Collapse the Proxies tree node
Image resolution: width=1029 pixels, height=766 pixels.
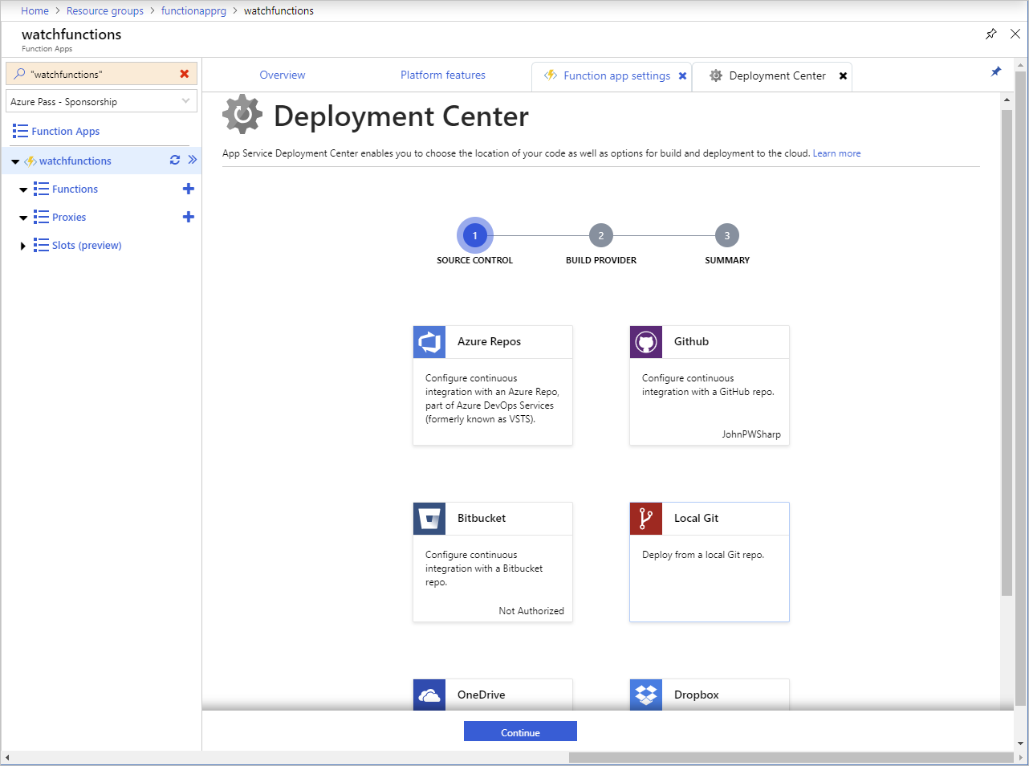point(23,218)
